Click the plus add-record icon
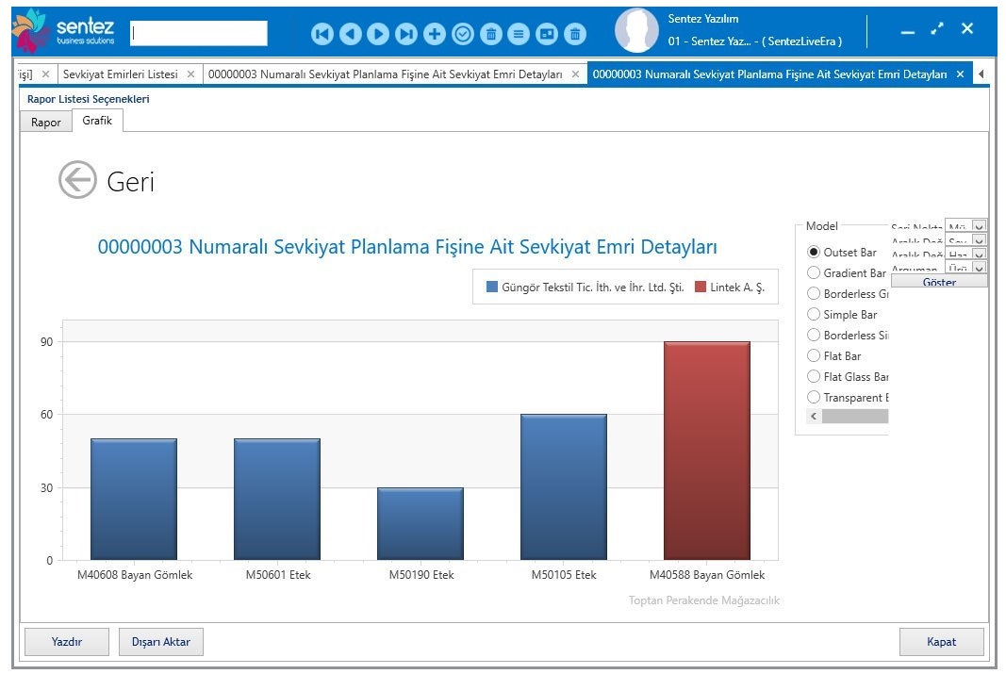 click(x=435, y=34)
